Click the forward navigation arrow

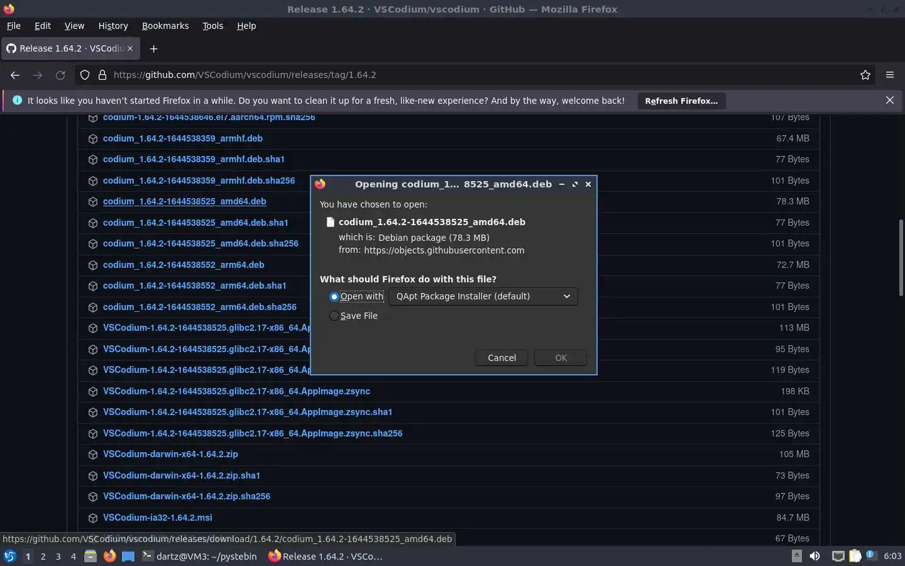tap(38, 75)
